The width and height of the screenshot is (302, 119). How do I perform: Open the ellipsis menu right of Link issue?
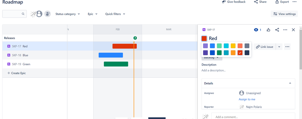click(x=287, y=47)
